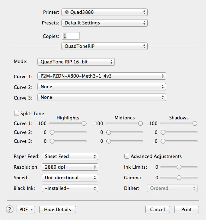Enable the Advanced Adjustments checkbox
This screenshot has height=220, width=206.
pyautogui.click(x=127, y=156)
